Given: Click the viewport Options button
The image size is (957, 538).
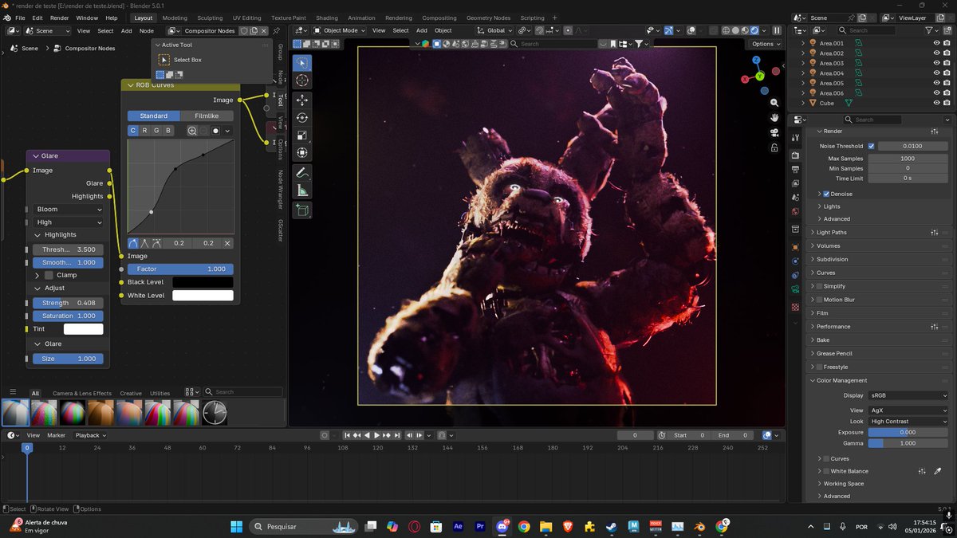Looking at the screenshot, I should pos(765,44).
